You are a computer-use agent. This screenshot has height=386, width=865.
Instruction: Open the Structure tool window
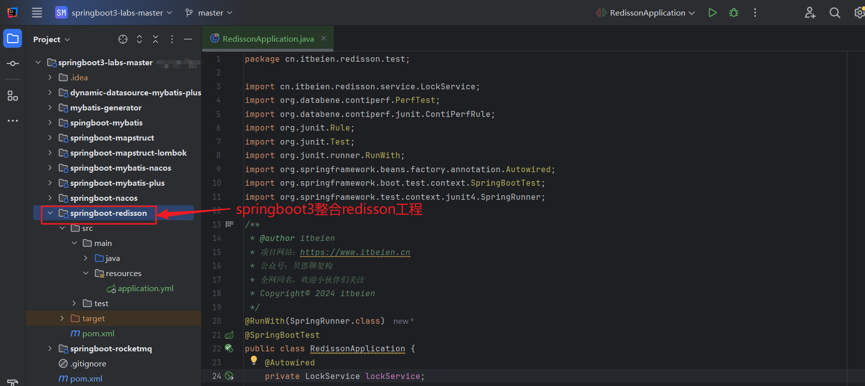(x=13, y=96)
